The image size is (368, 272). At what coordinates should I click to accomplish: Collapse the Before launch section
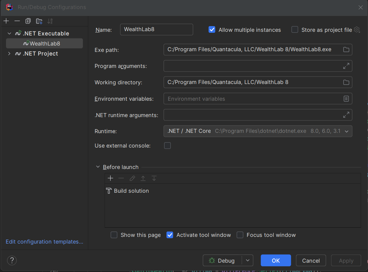coord(98,167)
